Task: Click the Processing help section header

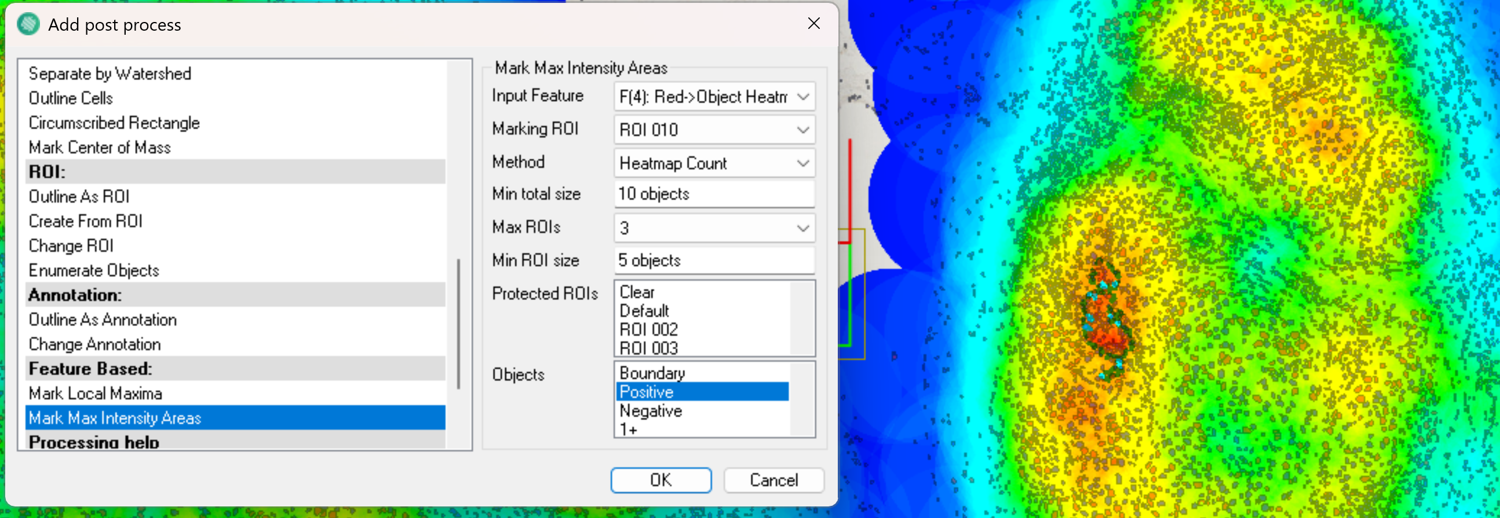Action: click(x=235, y=441)
